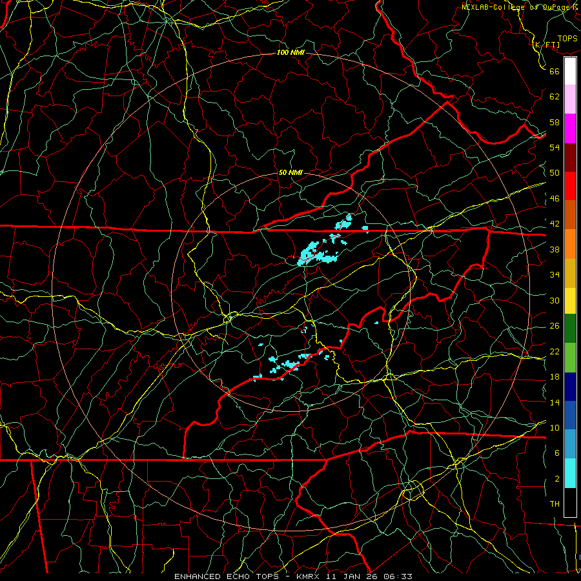Click the magenta legend swatch

(570, 128)
